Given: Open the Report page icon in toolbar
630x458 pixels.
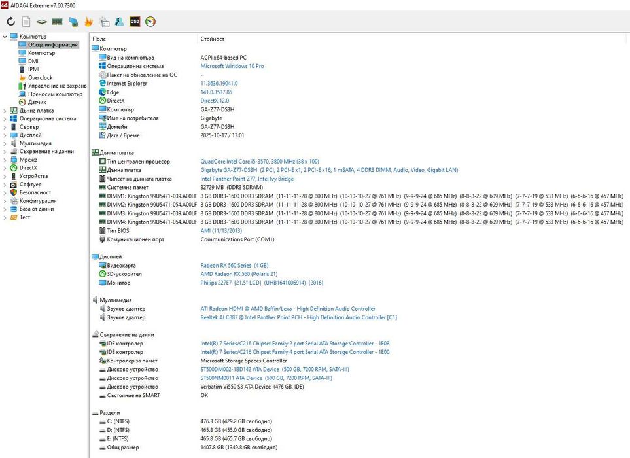Looking at the screenshot, I should click(26, 22).
